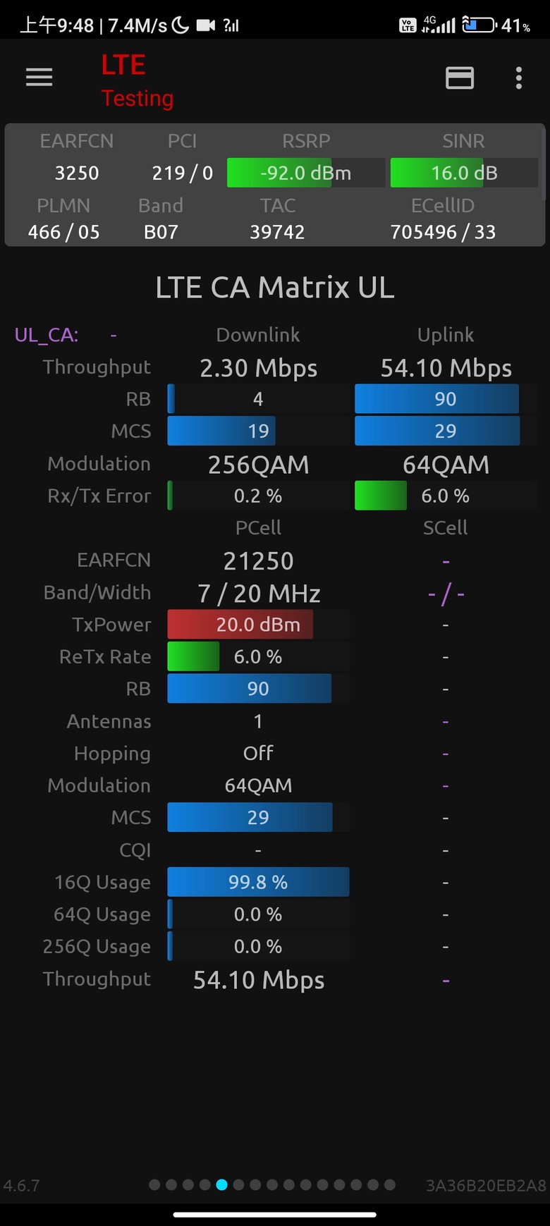
Task: Tap the VoLTE status icon
Action: click(x=408, y=25)
